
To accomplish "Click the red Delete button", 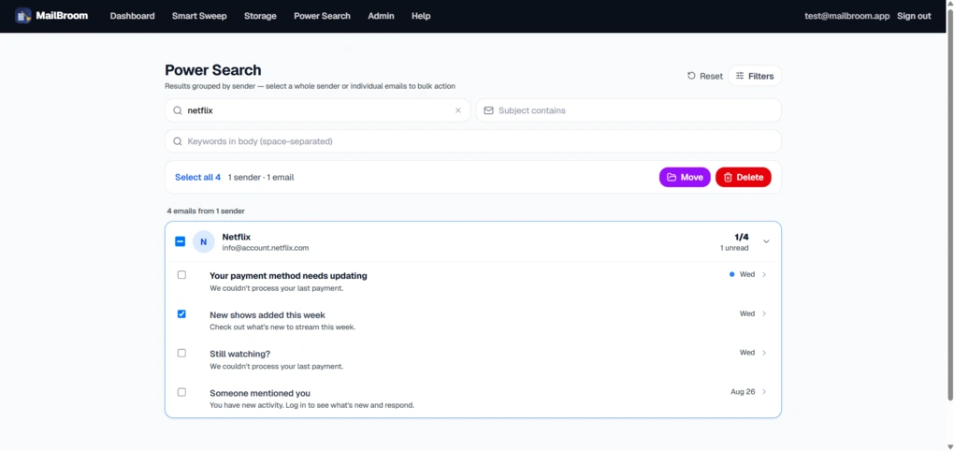I will coord(743,177).
